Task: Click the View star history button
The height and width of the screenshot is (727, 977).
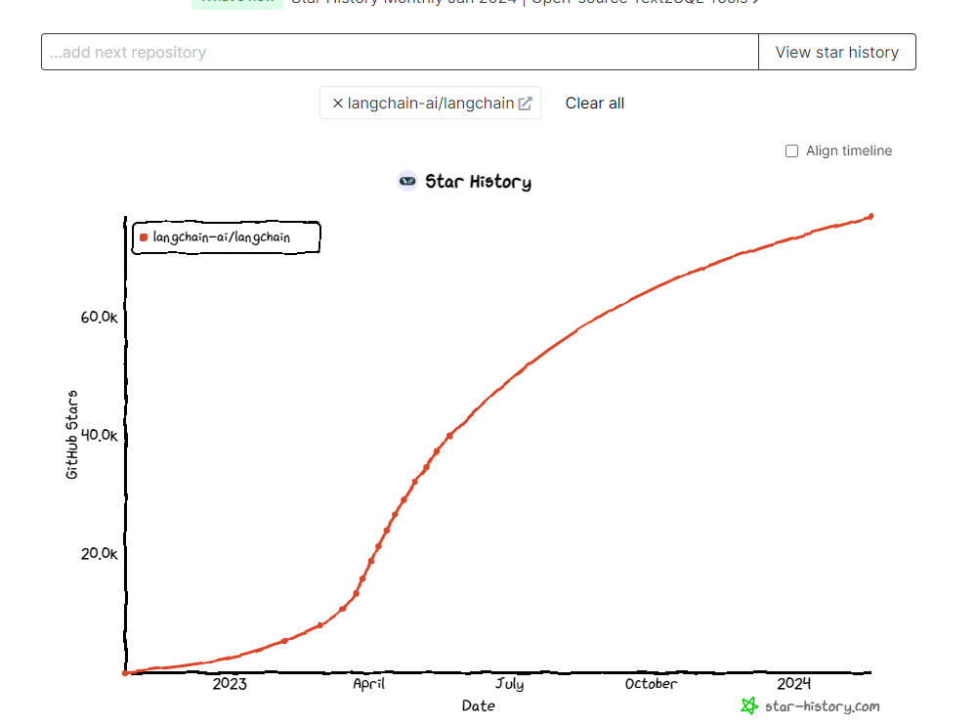Action: click(x=837, y=52)
